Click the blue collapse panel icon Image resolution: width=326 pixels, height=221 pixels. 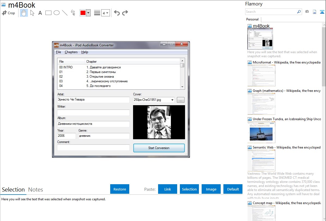pos(322,12)
